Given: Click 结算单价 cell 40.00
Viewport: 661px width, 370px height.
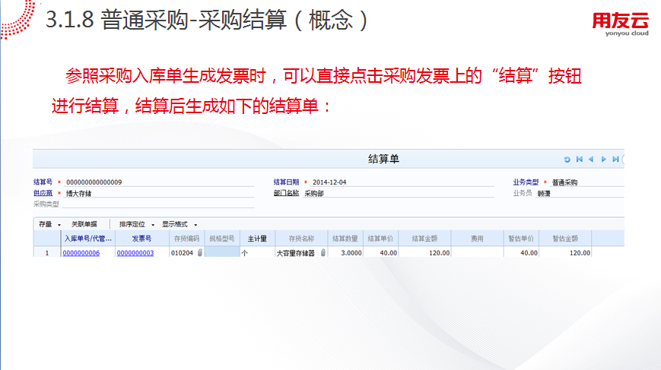Looking at the screenshot, I should (380, 252).
